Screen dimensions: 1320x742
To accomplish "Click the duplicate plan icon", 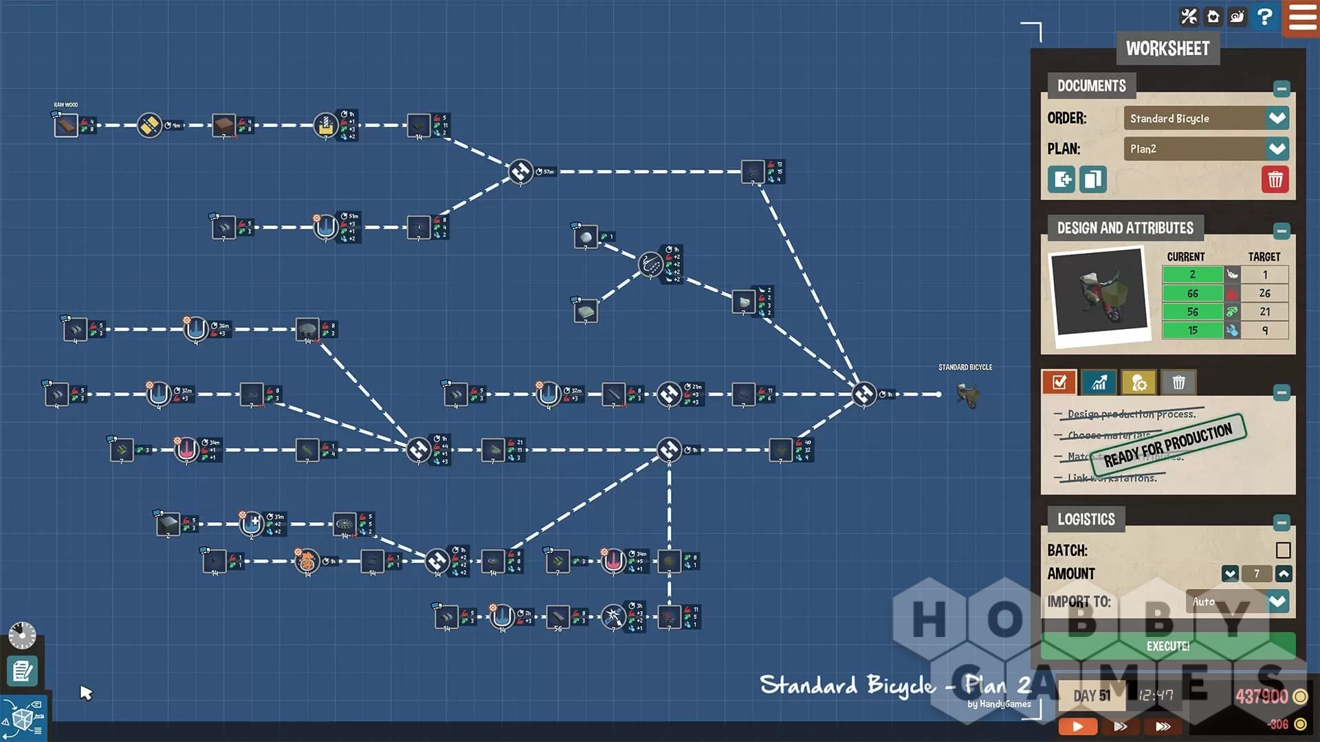I will pyautogui.click(x=1092, y=180).
